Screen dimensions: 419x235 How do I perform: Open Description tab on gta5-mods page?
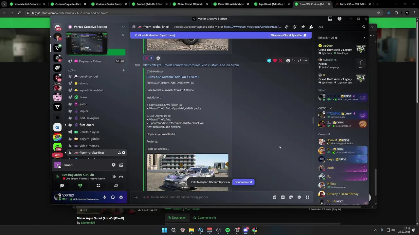pyautogui.click(x=177, y=218)
